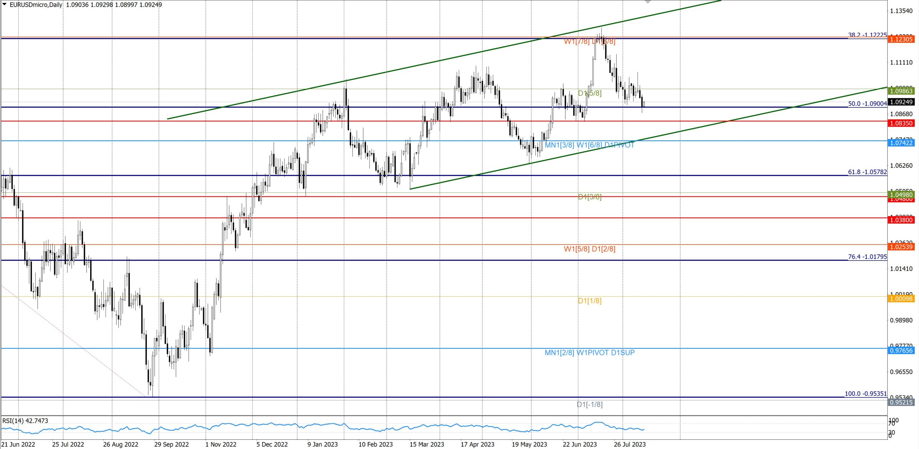Screen dimensions: 919x449
Task: Click the blue 1.07422 price tag
Action: click(x=901, y=143)
